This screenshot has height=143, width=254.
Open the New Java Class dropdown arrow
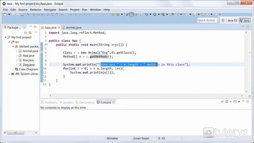(122, 14)
